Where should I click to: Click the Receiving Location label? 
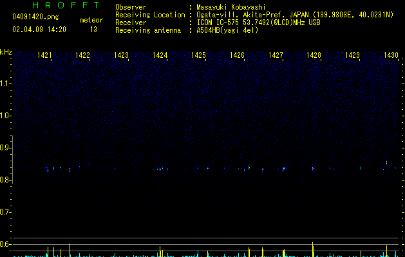click(150, 15)
